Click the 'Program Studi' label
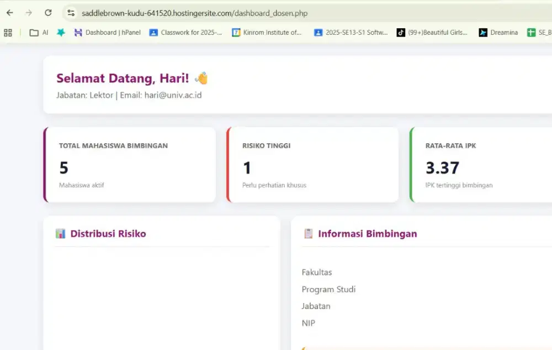Screen dimensions: 552x350 coord(328,289)
